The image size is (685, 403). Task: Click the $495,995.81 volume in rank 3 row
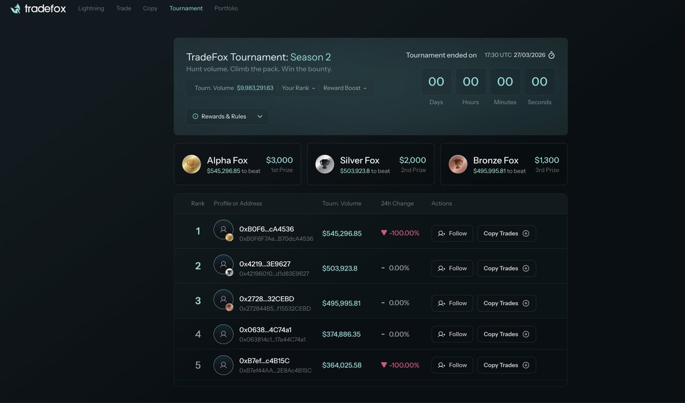341,303
